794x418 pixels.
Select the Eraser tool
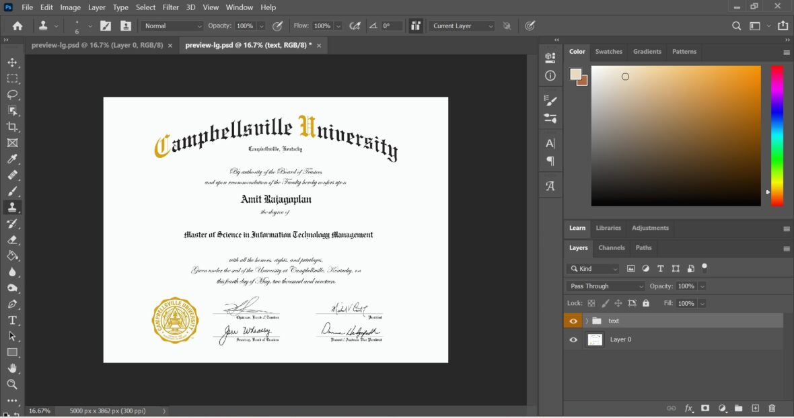[12, 240]
